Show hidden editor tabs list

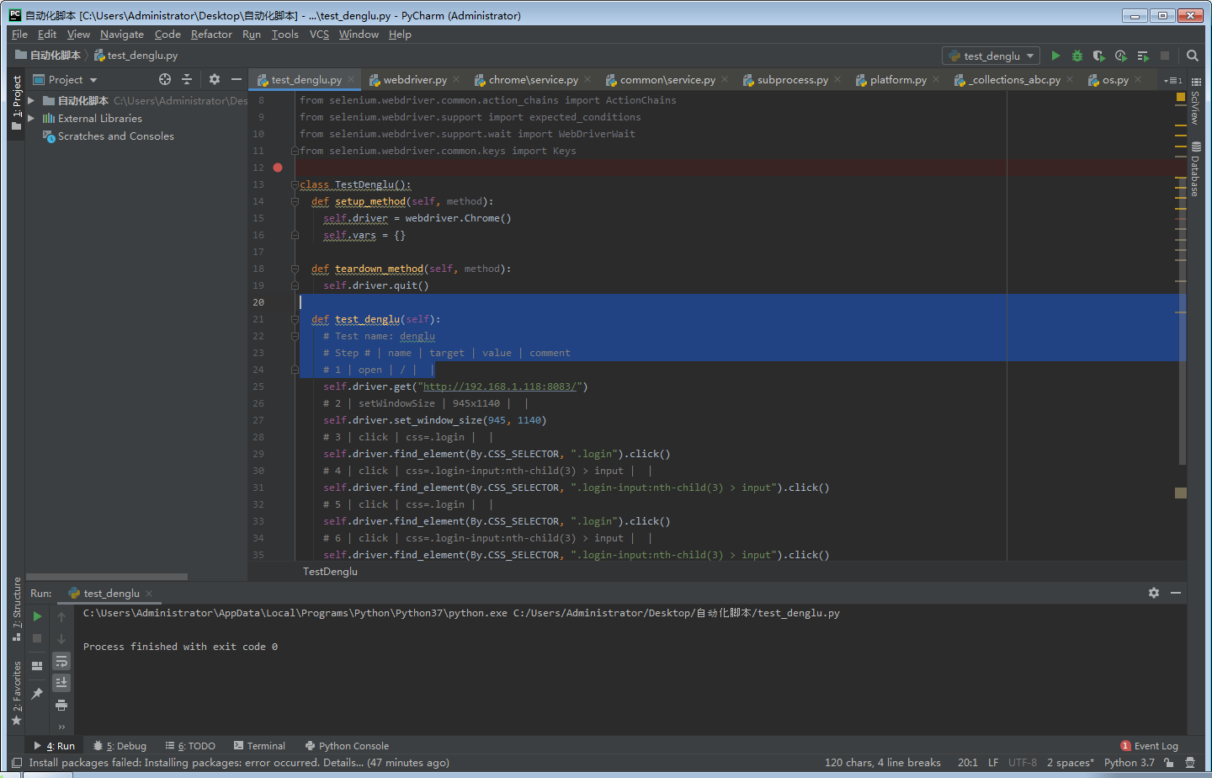pyautogui.click(x=1173, y=80)
